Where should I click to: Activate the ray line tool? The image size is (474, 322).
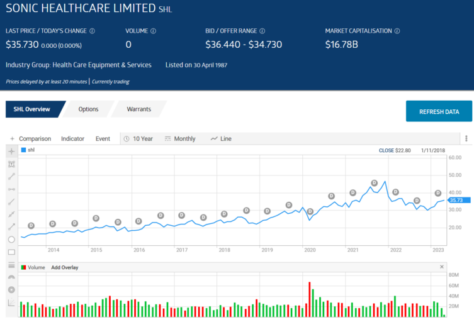click(x=11, y=202)
